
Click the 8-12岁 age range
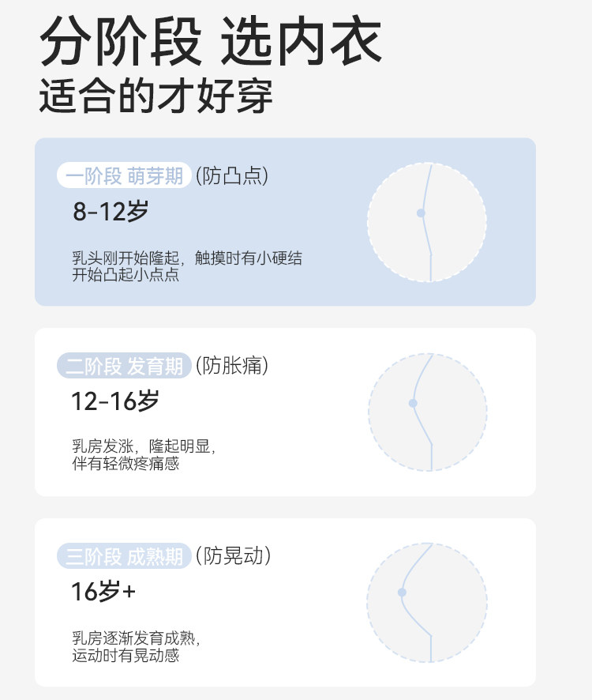click(x=111, y=212)
